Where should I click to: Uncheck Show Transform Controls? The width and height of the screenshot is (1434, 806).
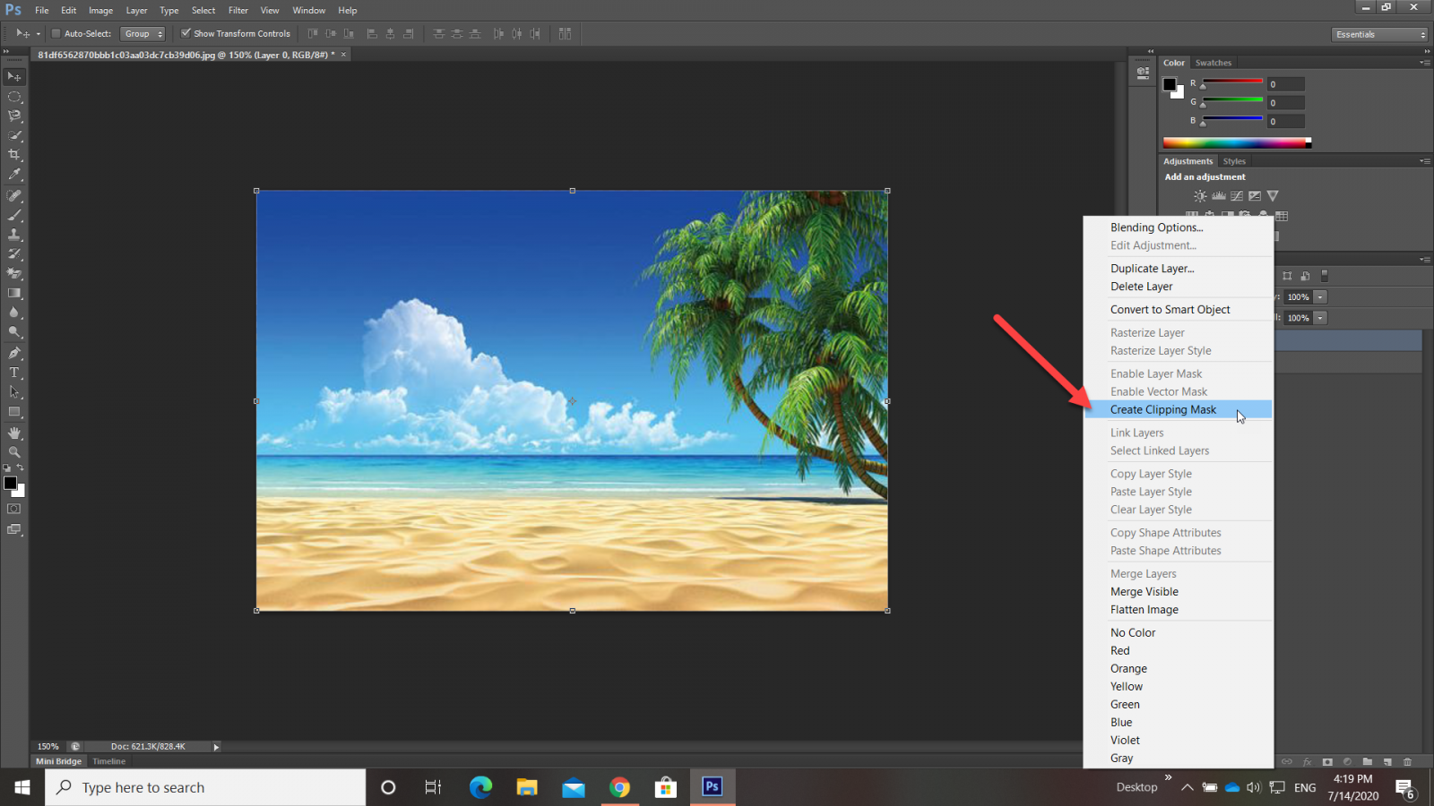(x=186, y=34)
